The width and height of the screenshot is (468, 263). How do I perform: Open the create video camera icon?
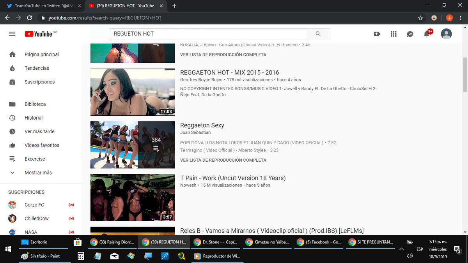(x=377, y=34)
